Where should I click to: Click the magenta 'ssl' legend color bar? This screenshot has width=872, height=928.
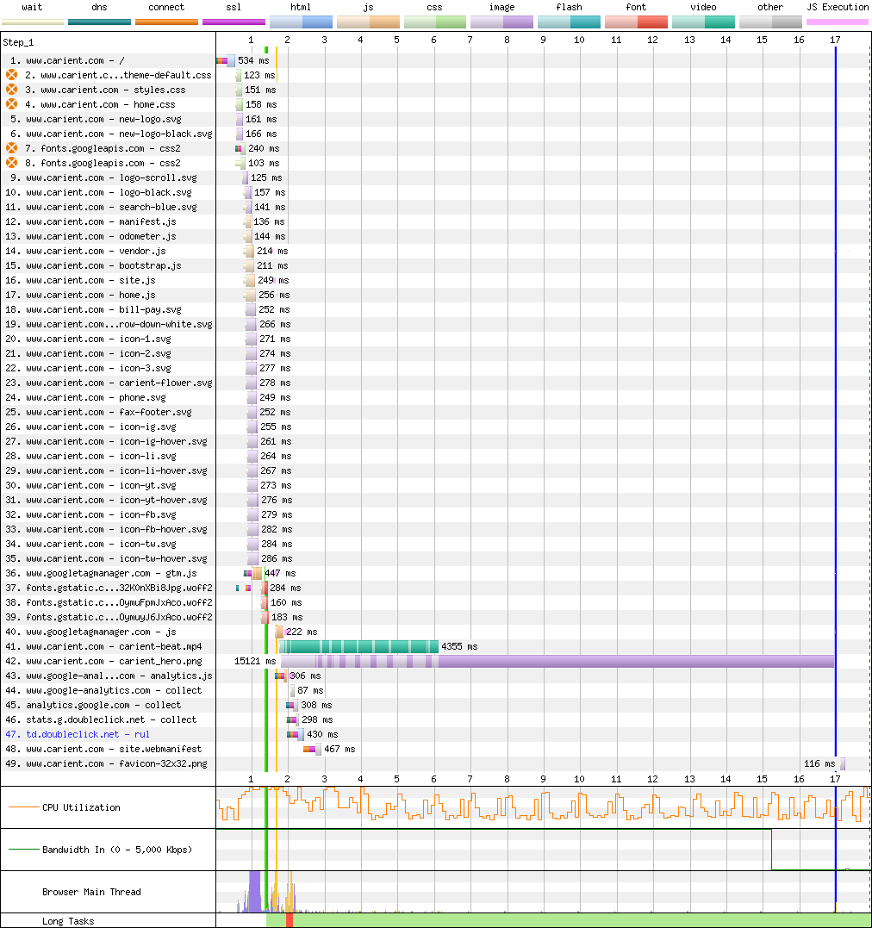234,22
